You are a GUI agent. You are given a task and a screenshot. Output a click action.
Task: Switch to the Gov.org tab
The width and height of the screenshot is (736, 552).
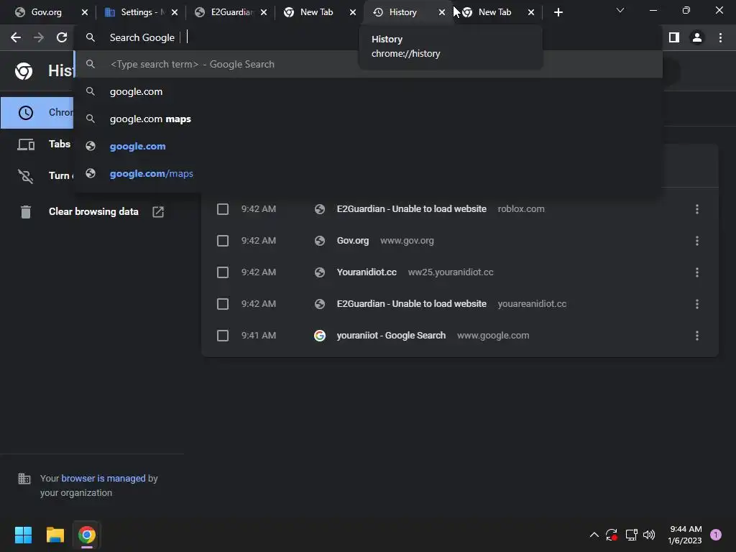coord(46,12)
